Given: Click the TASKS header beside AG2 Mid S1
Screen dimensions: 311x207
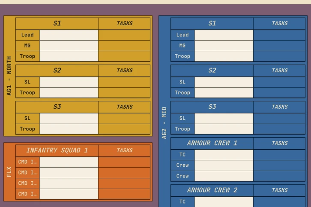Looking at the screenshot, I should (280, 24).
